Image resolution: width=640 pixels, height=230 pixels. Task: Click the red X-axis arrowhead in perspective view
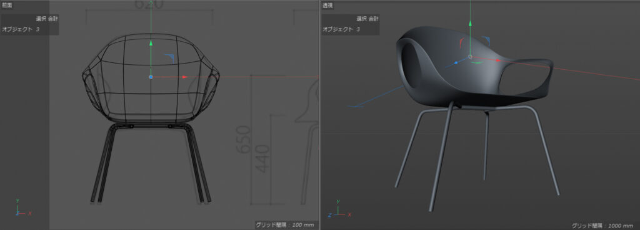click(x=498, y=60)
